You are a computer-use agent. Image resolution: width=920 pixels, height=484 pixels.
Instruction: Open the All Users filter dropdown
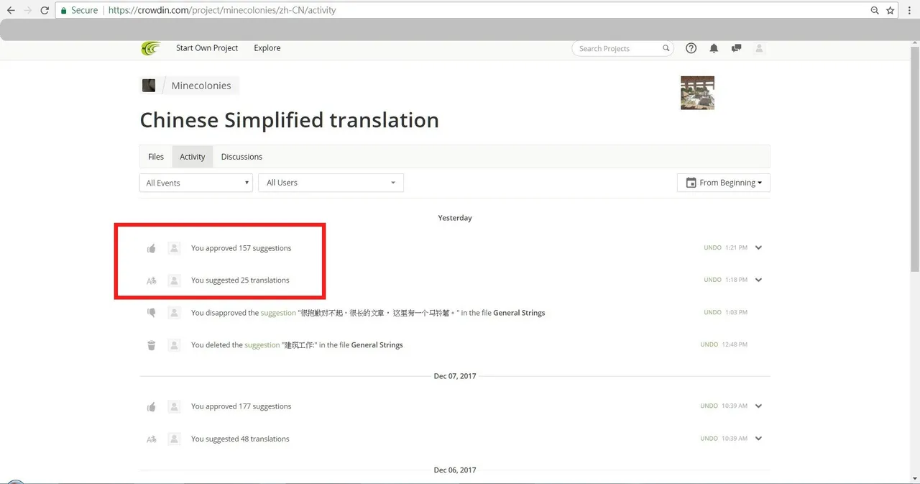coord(331,183)
